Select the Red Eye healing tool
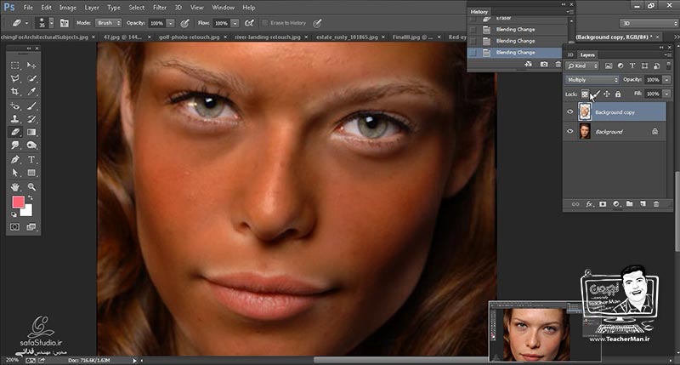The height and width of the screenshot is (365, 680). 15,106
